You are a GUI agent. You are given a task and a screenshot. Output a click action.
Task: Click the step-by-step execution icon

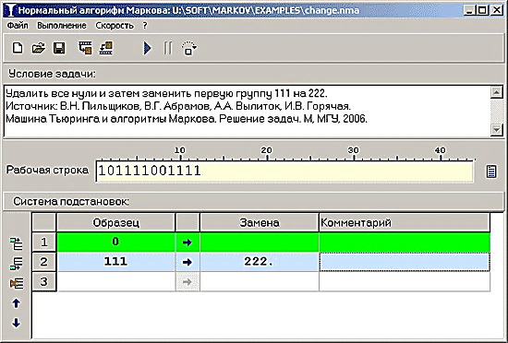tap(189, 48)
